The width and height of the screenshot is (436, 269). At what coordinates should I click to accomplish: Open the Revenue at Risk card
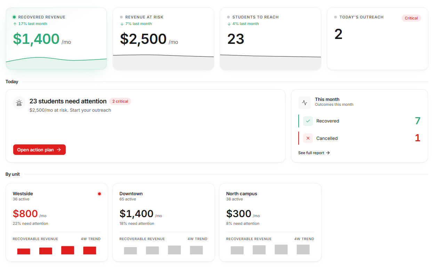[x=163, y=39]
